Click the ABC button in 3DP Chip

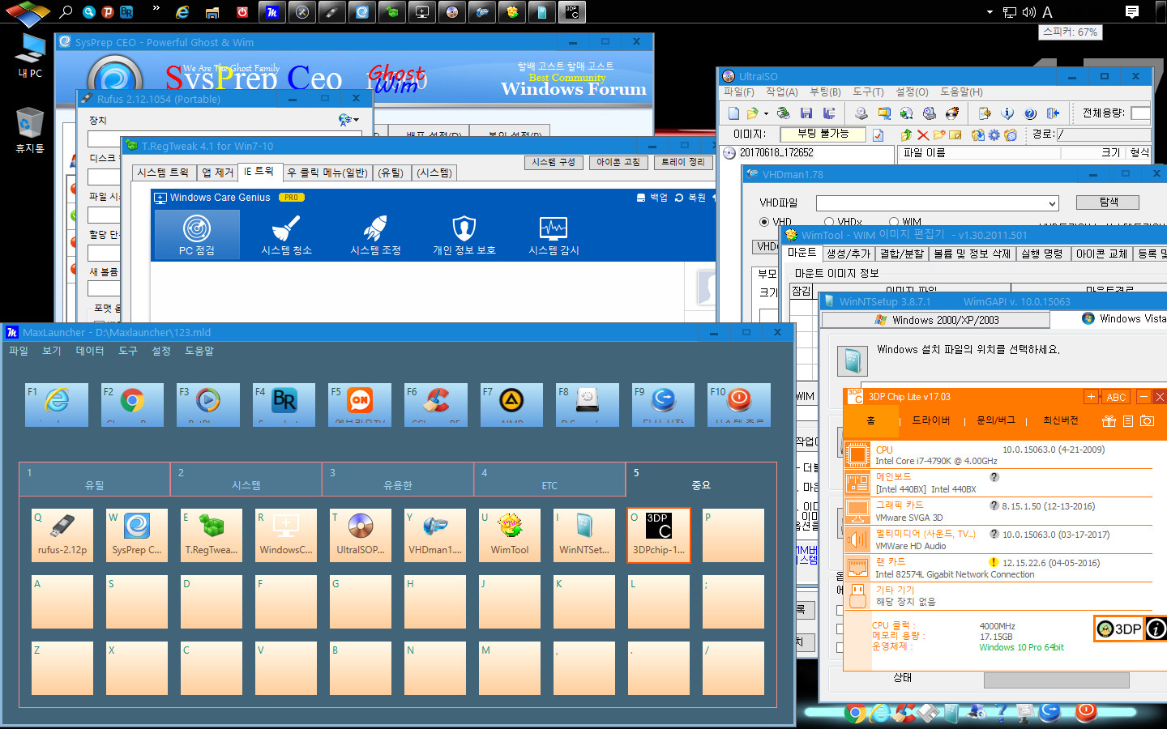click(1116, 397)
